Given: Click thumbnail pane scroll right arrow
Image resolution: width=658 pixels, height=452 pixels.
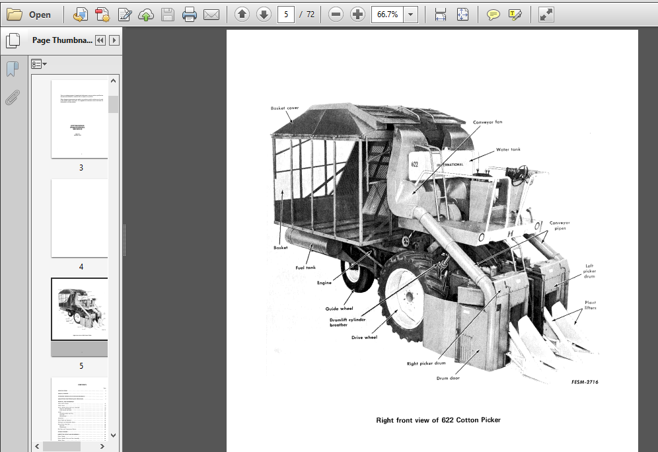Looking at the screenshot, I should point(102,446).
